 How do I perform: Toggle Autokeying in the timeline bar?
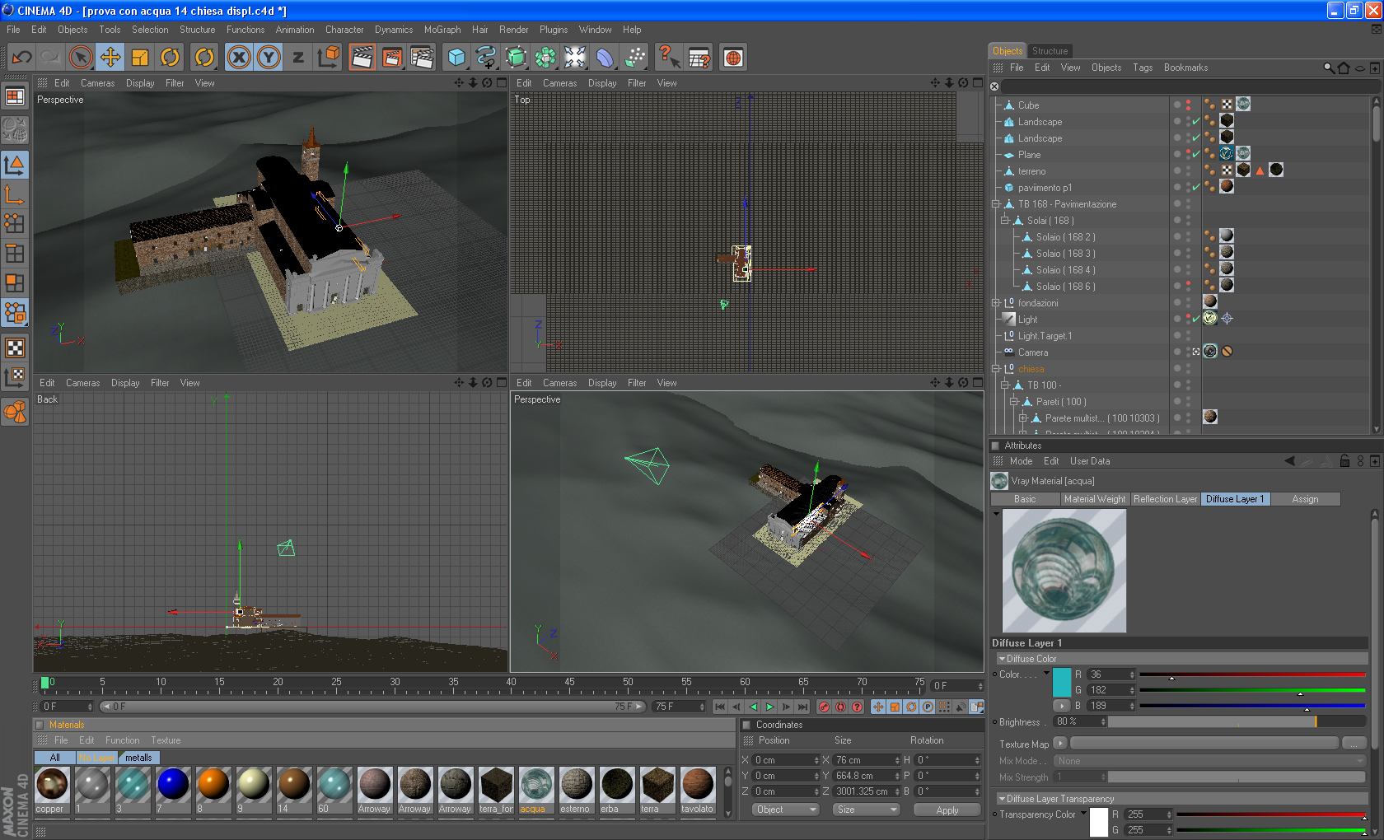point(840,707)
